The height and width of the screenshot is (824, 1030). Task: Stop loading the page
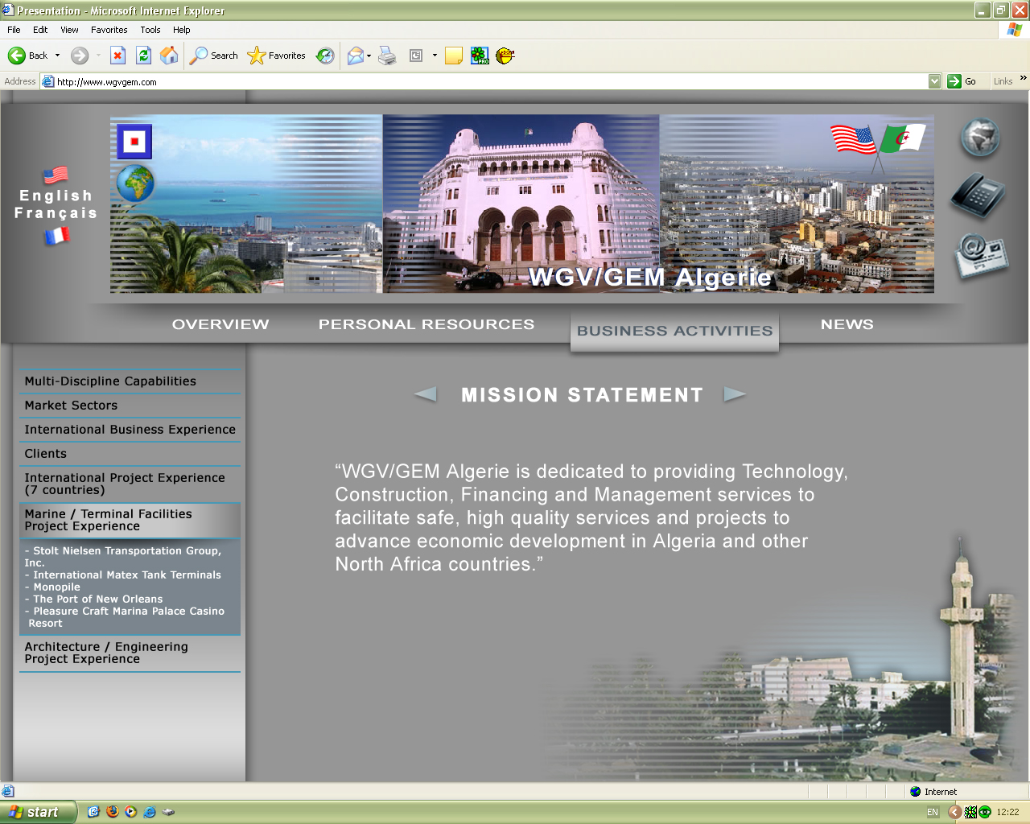pyautogui.click(x=117, y=56)
